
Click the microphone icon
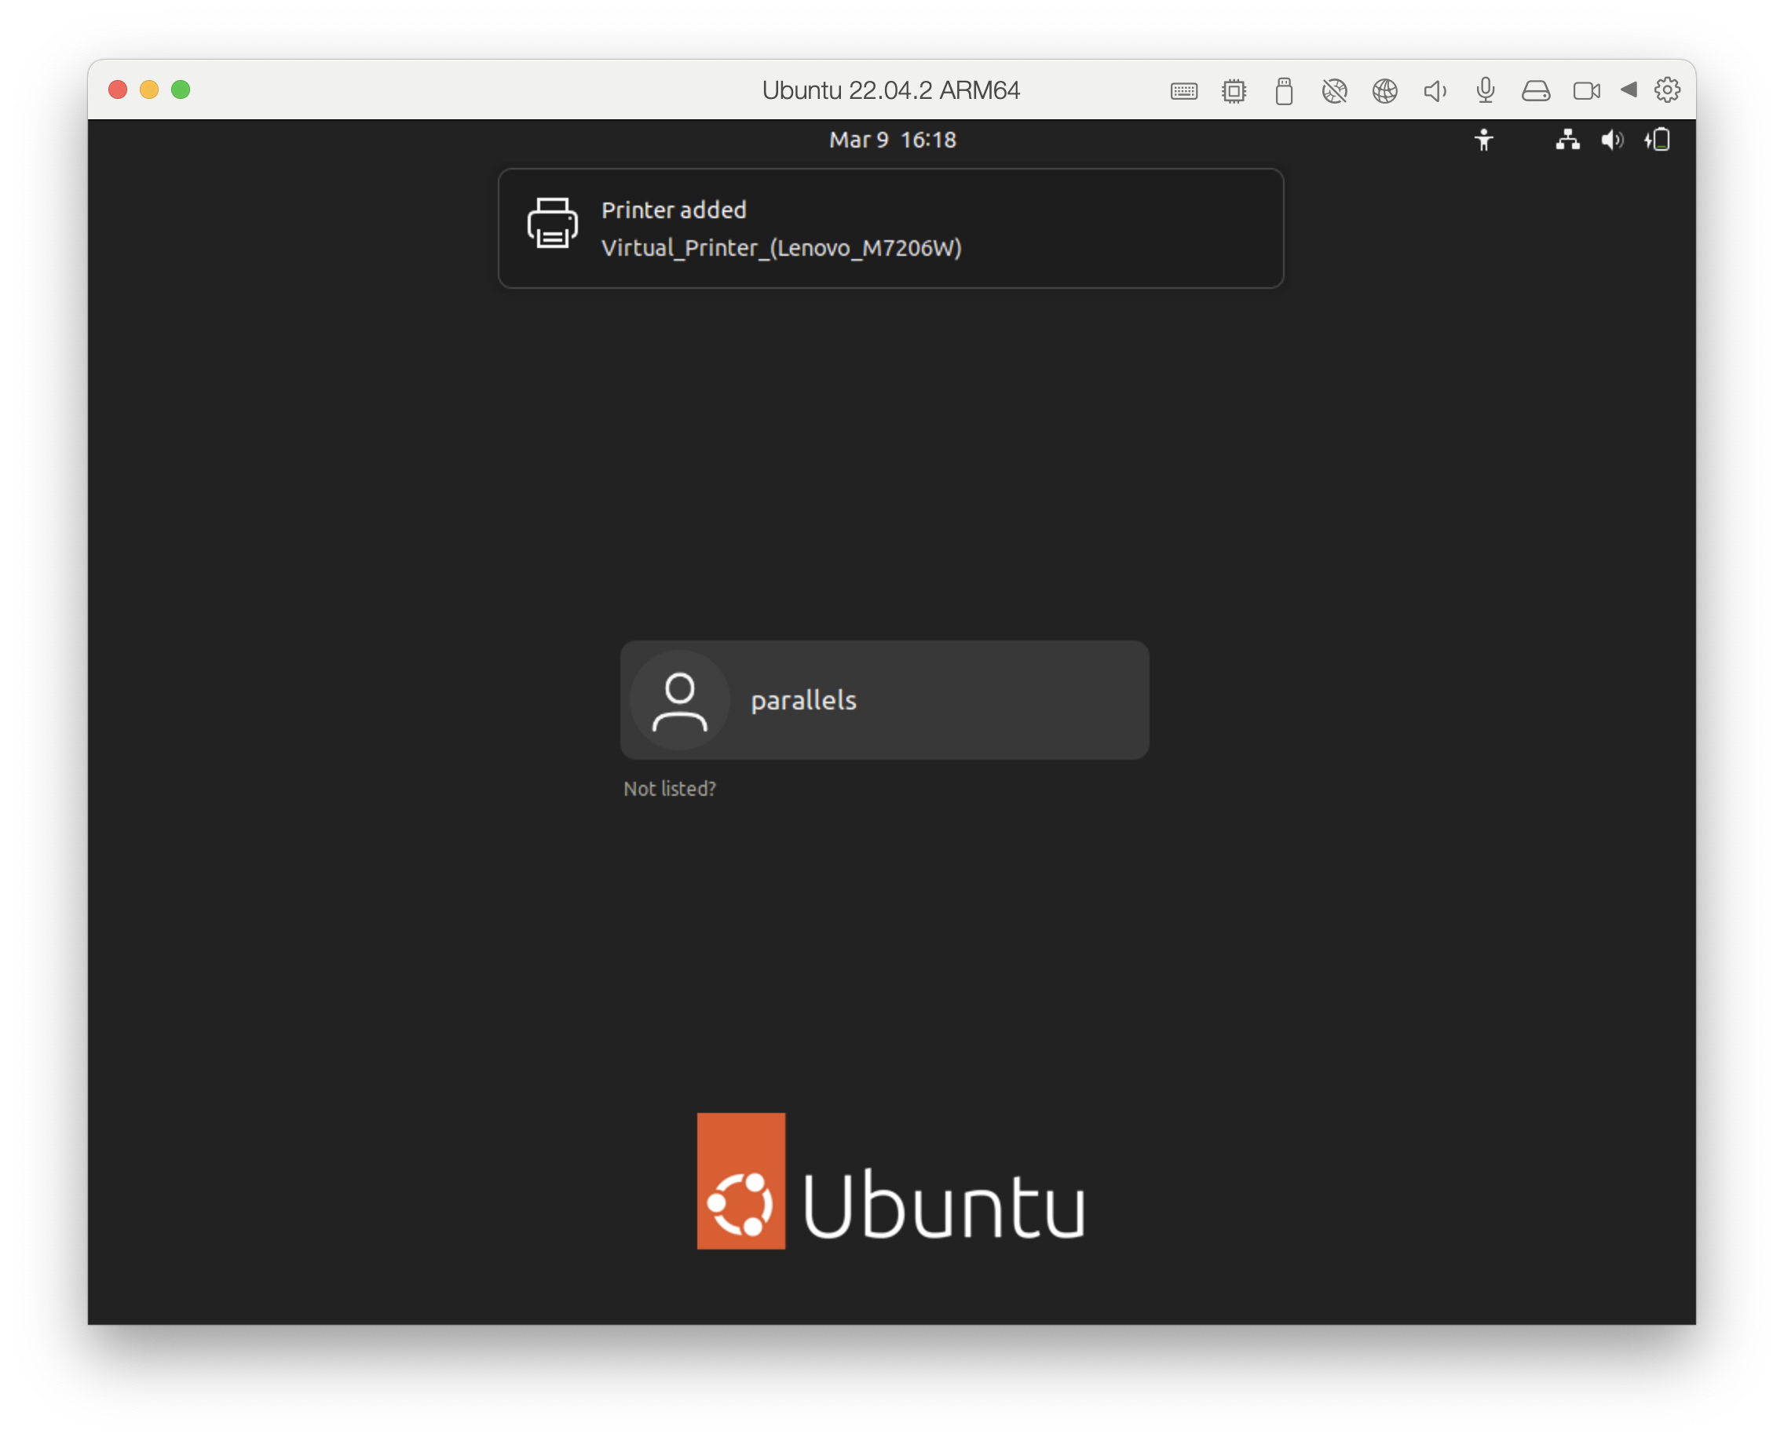coord(1485,90)
